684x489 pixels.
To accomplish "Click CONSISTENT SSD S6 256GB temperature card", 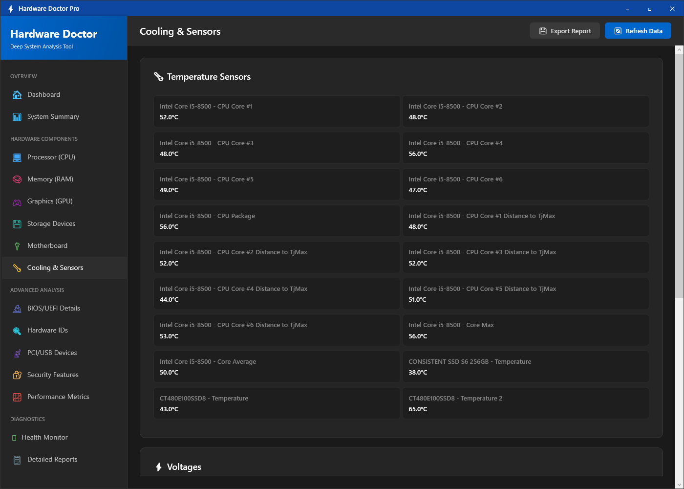I will coord(526,367).
